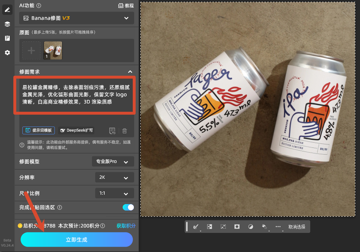Click the save-prompt note icon
This screenshot has width=360, height=252.
[x=112, y=131]
